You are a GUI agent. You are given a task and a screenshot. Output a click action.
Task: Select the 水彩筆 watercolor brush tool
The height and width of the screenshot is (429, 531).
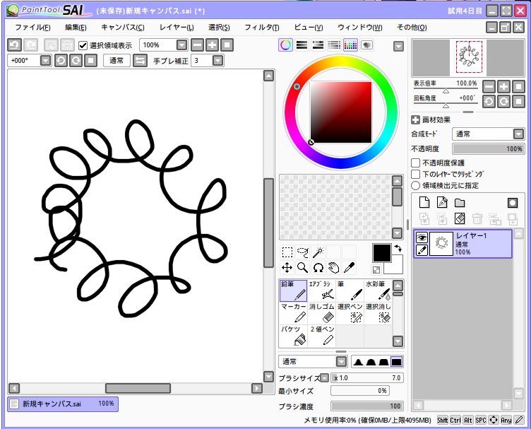(378, 290)
